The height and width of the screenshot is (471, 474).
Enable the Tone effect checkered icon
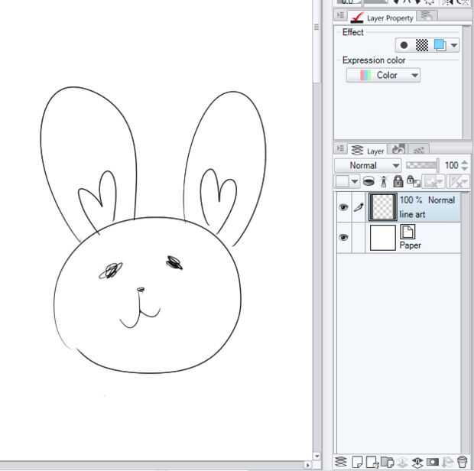pos(421,46)
